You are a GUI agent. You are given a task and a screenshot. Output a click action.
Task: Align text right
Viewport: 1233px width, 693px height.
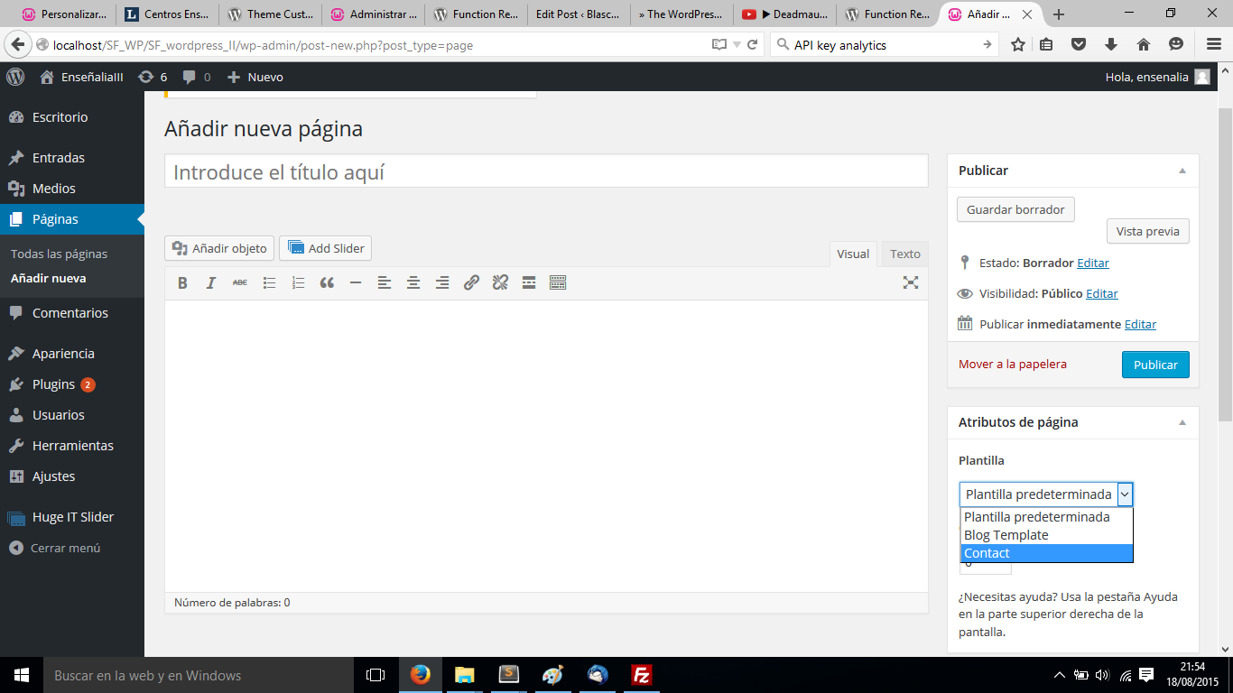[442, 283]
